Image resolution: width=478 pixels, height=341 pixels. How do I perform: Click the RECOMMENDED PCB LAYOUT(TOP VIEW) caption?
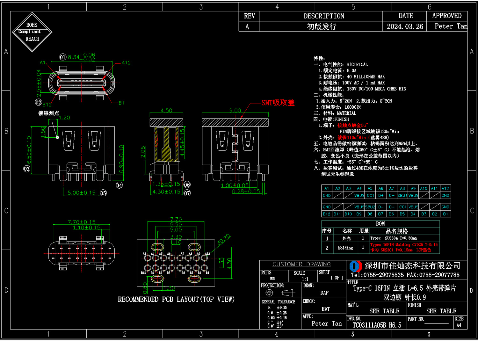click(176, 299)
